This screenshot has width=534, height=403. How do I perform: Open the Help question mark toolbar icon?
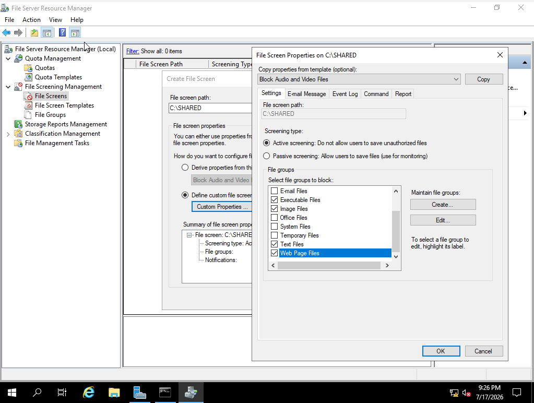[62, 33]
